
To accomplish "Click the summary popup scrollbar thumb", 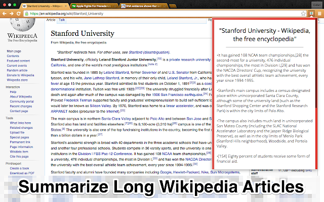I will 316,64.
